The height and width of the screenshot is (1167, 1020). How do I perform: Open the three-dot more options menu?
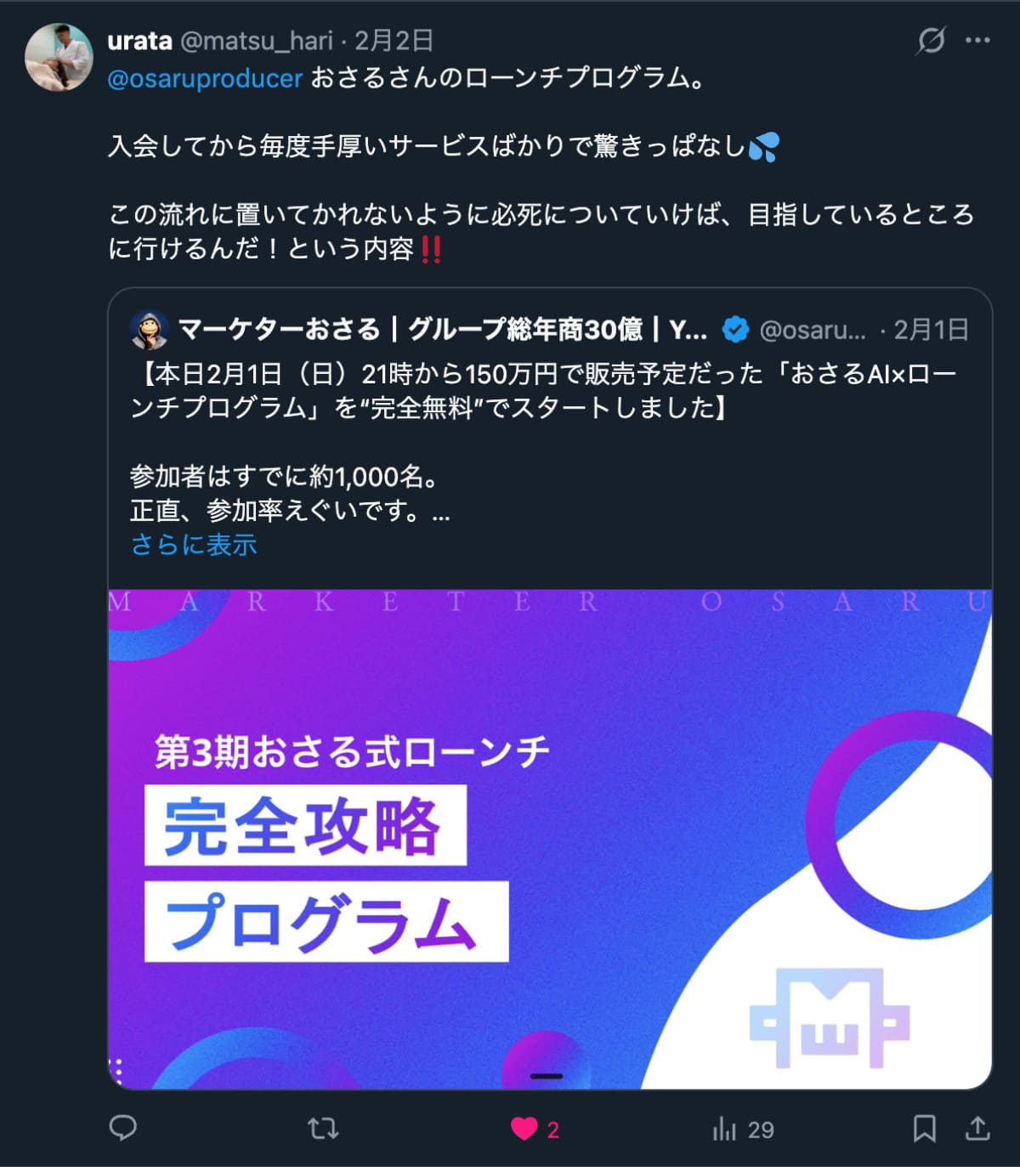[977, 40]
